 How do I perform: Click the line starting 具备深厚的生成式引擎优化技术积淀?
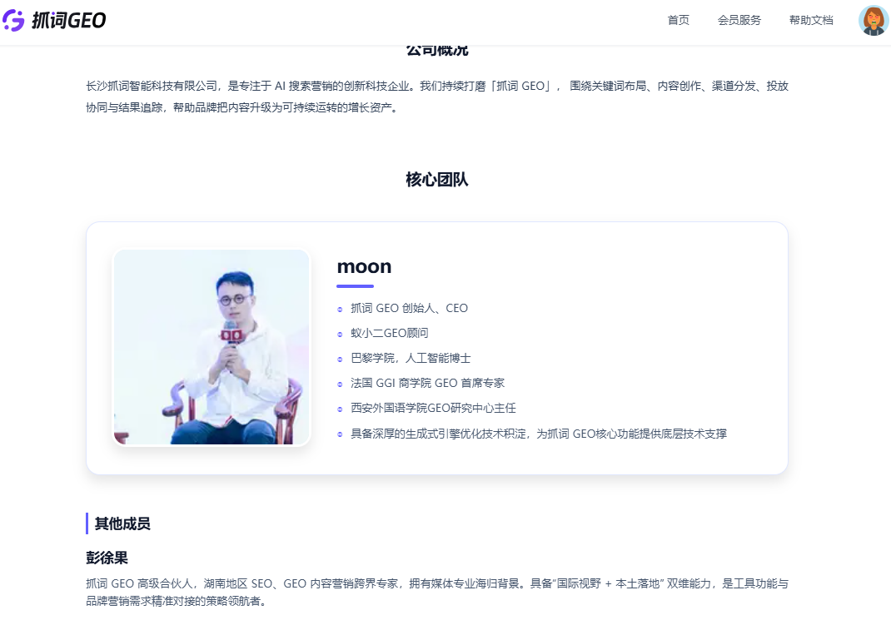click(x=539, y=434)
